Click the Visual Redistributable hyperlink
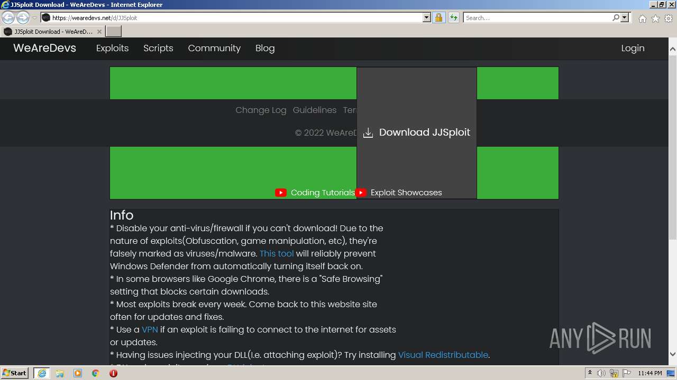 click(443, 355)
